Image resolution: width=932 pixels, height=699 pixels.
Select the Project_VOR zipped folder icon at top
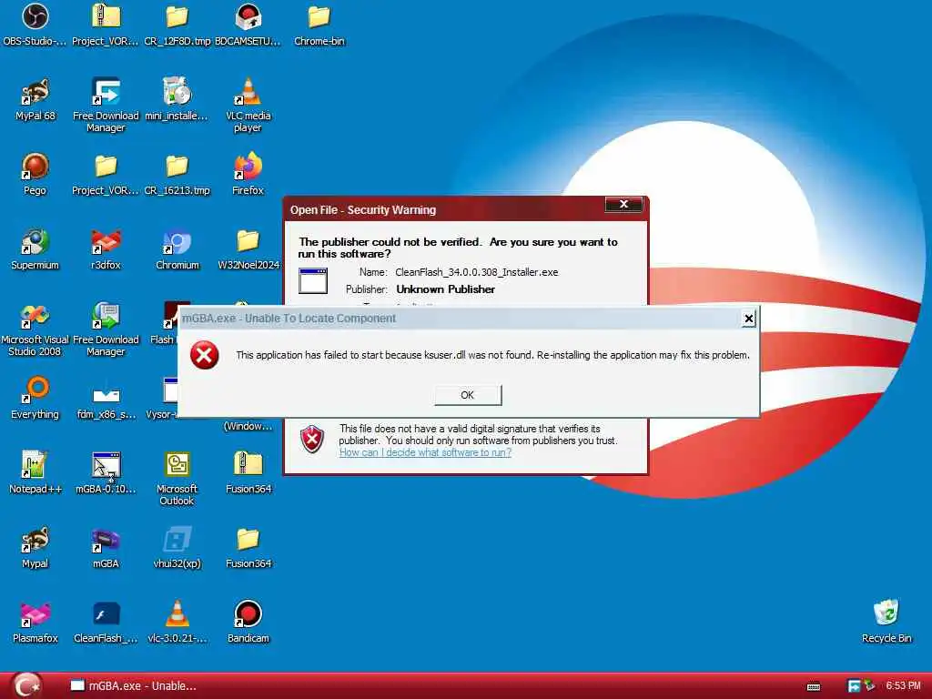106,24
